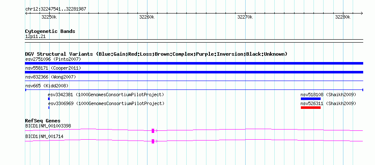375x165 pixels.
Task: Click the left arrow of the ruler
Action: click(26, 13)
